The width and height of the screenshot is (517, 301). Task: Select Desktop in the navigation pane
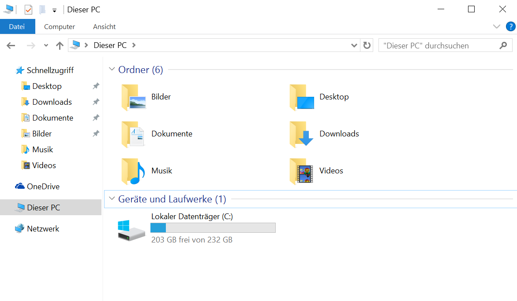point(47,86)
